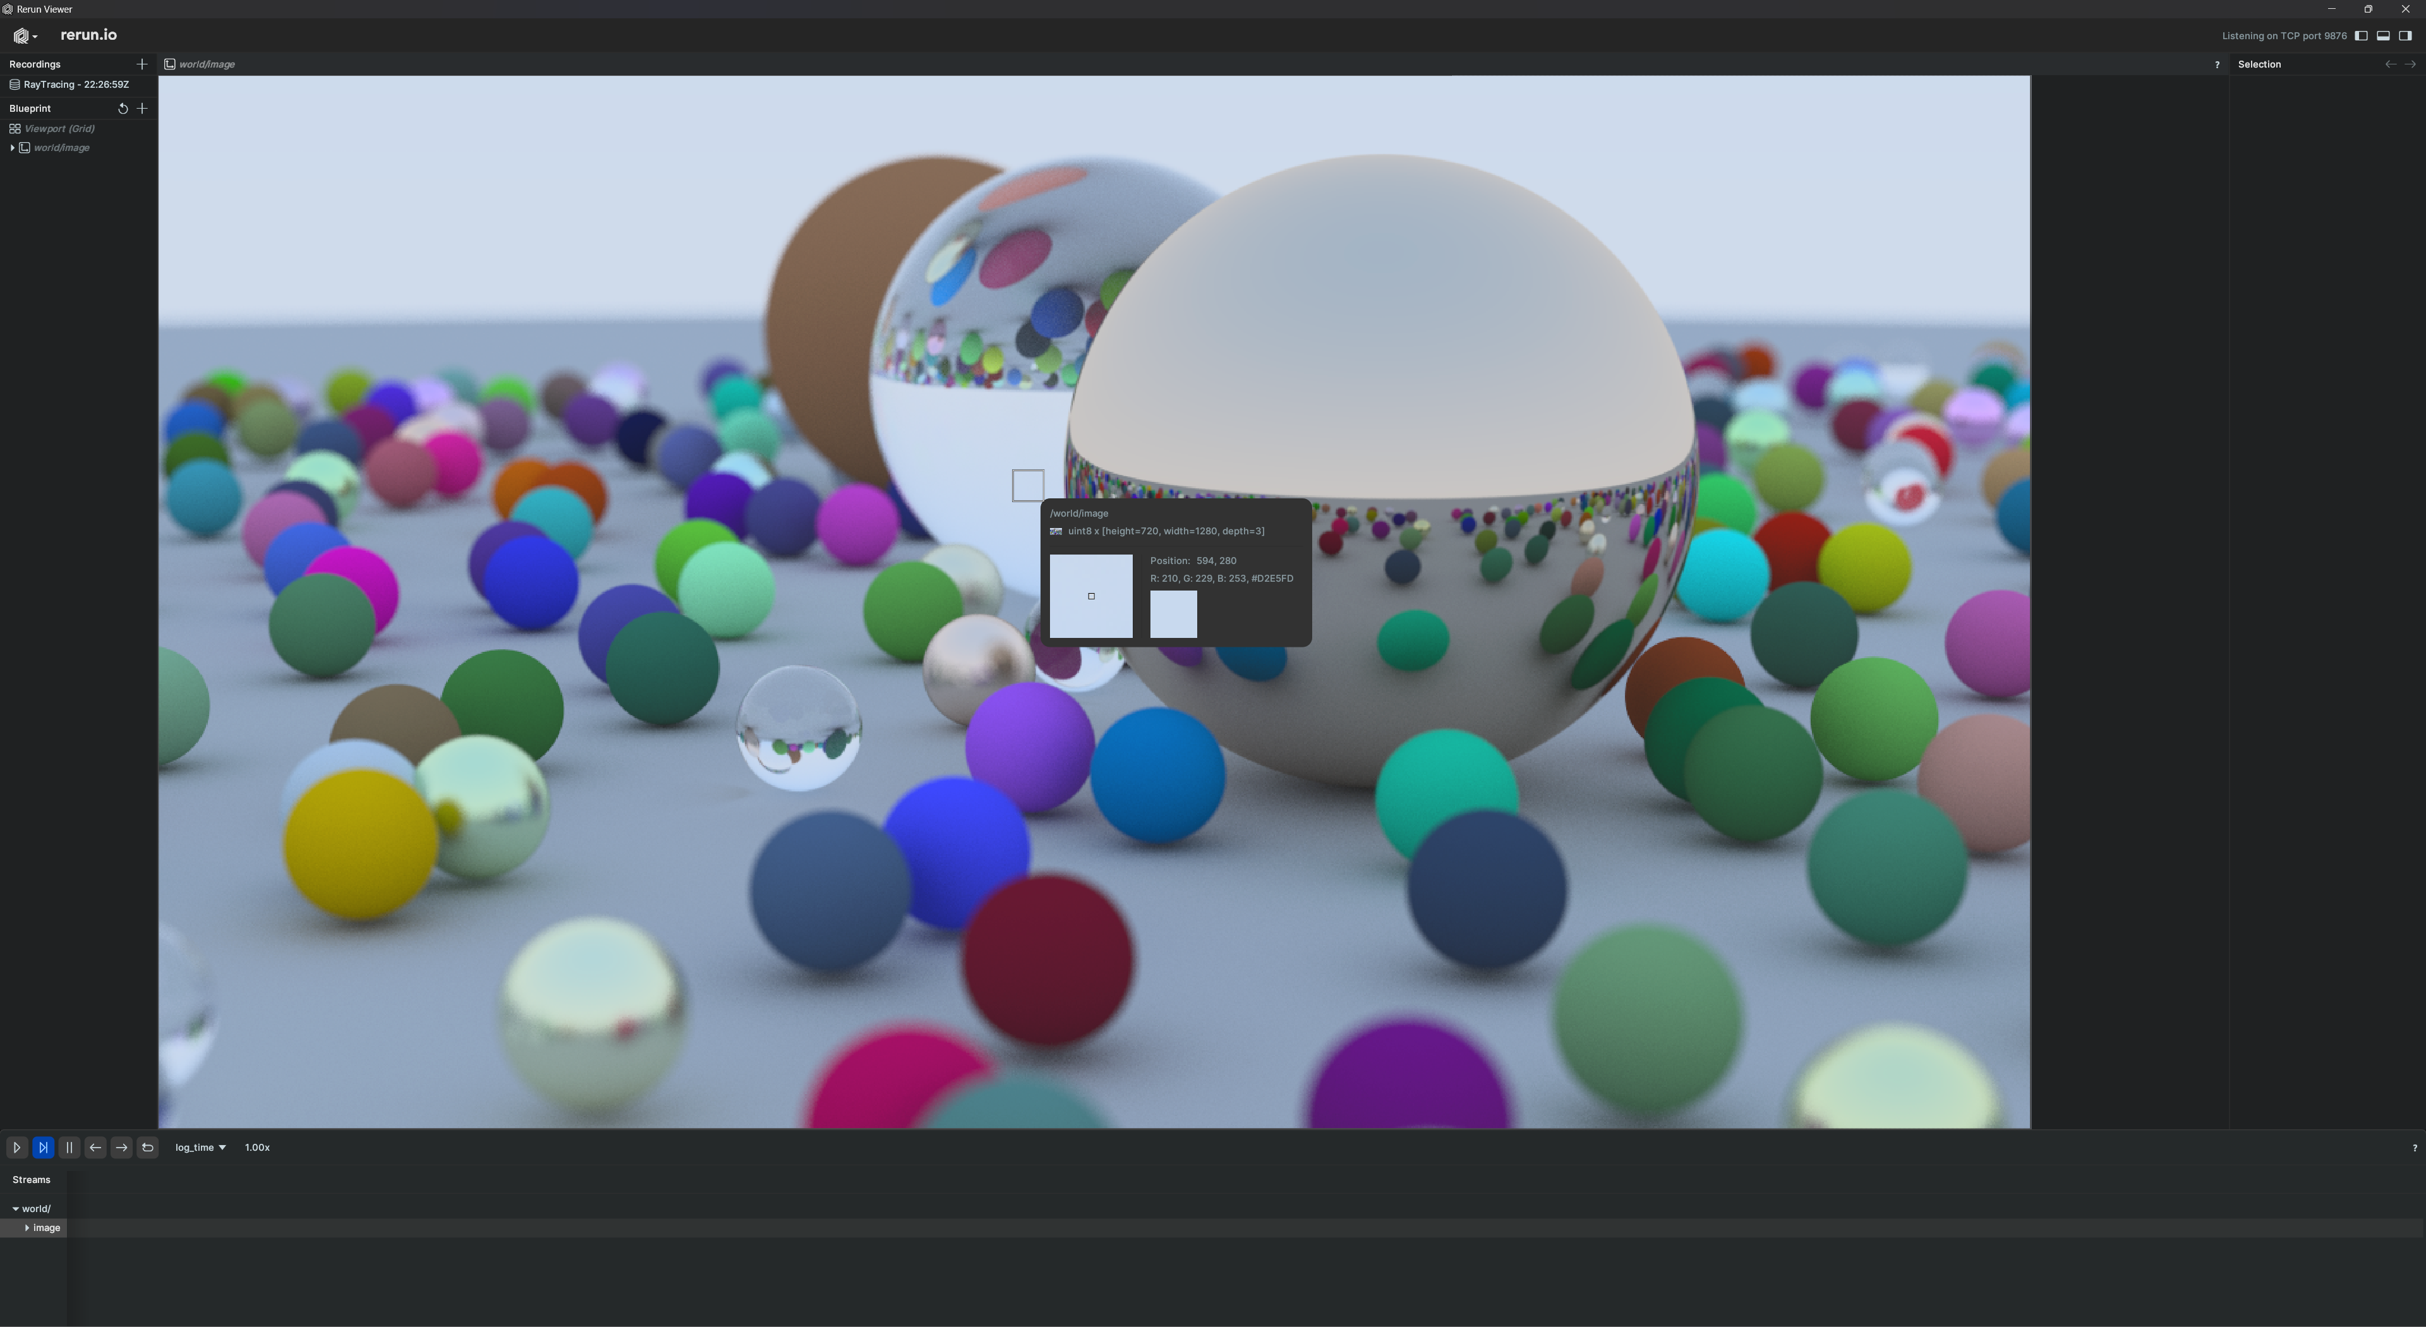Toggle the bottom timeline panel visibility
Screen dimensions: 2426x1327
coord(2382,36)
